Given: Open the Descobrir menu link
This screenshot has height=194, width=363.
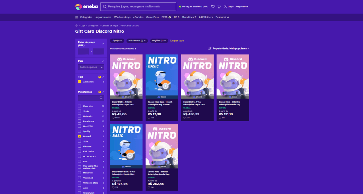Looking at the screenshot, I should pyautogui.click(x=222, y=17).
